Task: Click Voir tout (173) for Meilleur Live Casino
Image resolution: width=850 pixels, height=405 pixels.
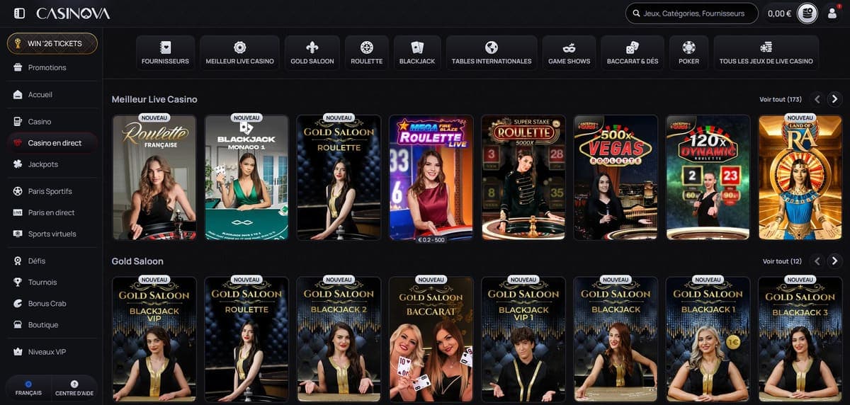Action: pos(781,100)
